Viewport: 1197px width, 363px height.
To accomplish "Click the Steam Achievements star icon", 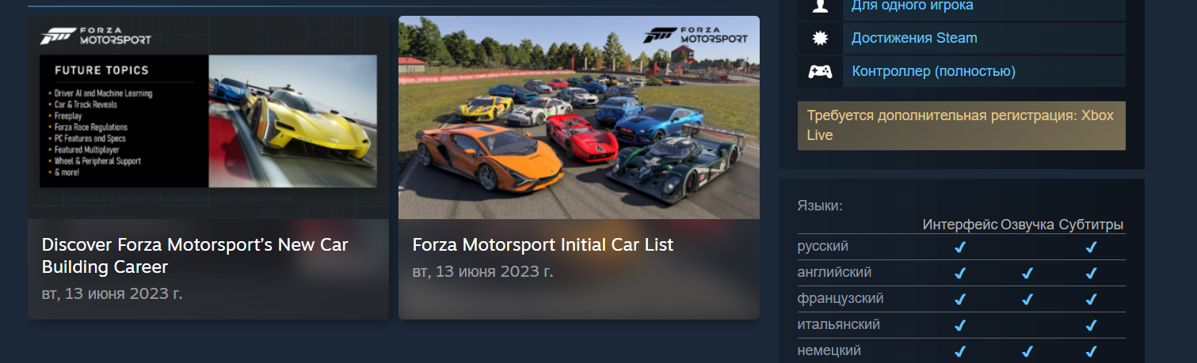I will (x=820, y=38).
